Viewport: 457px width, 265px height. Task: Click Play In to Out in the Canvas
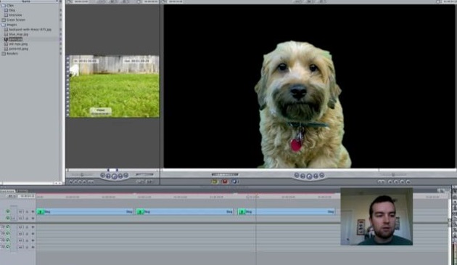point(302,176)
